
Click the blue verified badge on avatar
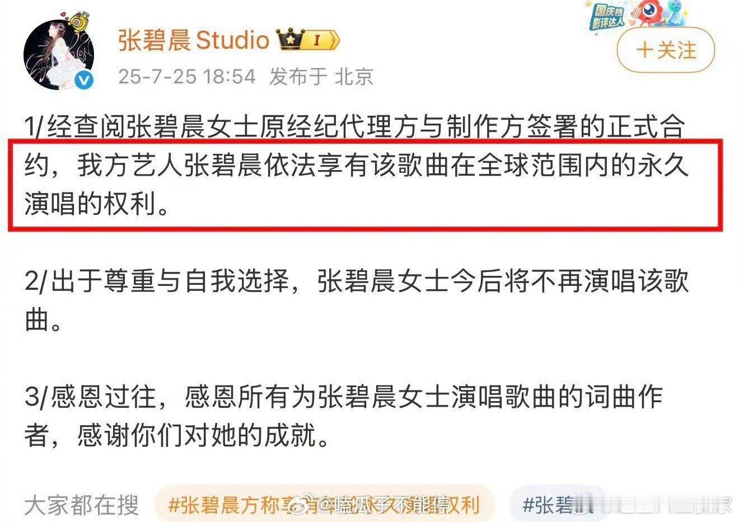pos(84,81)
